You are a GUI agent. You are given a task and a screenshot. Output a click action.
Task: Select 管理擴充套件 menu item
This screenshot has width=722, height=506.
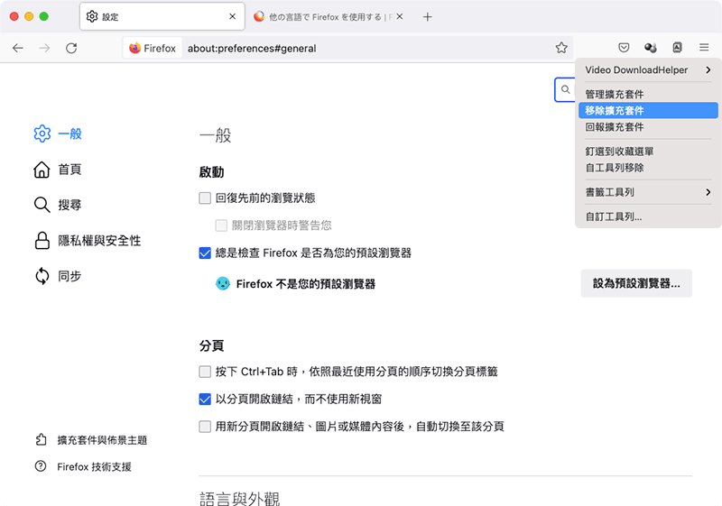pyautogui.click(x=648, y=95)
